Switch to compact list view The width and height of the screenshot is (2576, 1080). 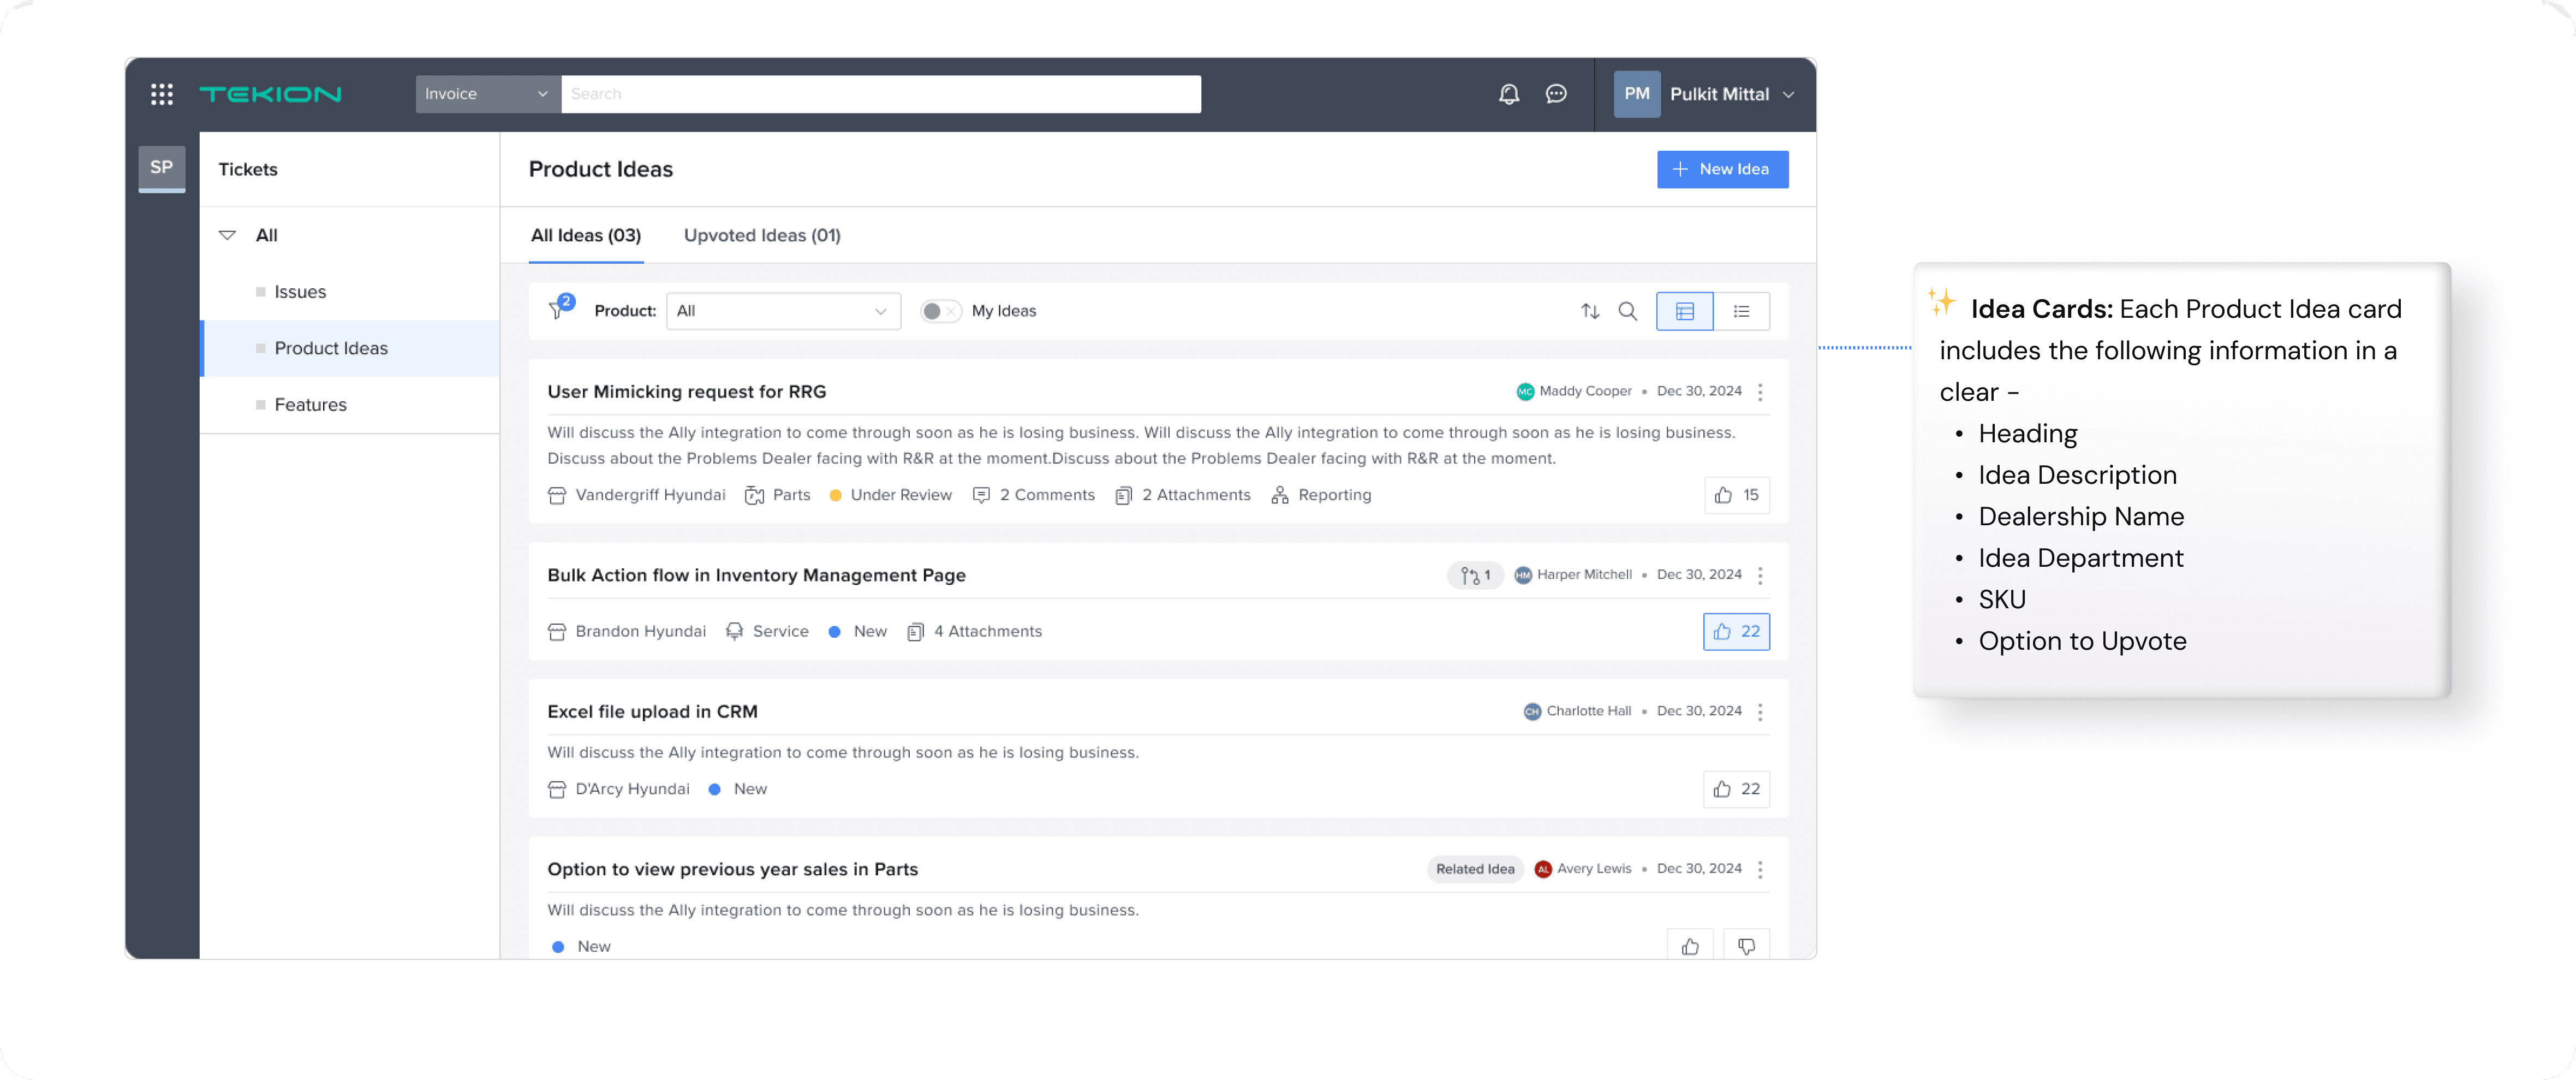(1741, 311)
